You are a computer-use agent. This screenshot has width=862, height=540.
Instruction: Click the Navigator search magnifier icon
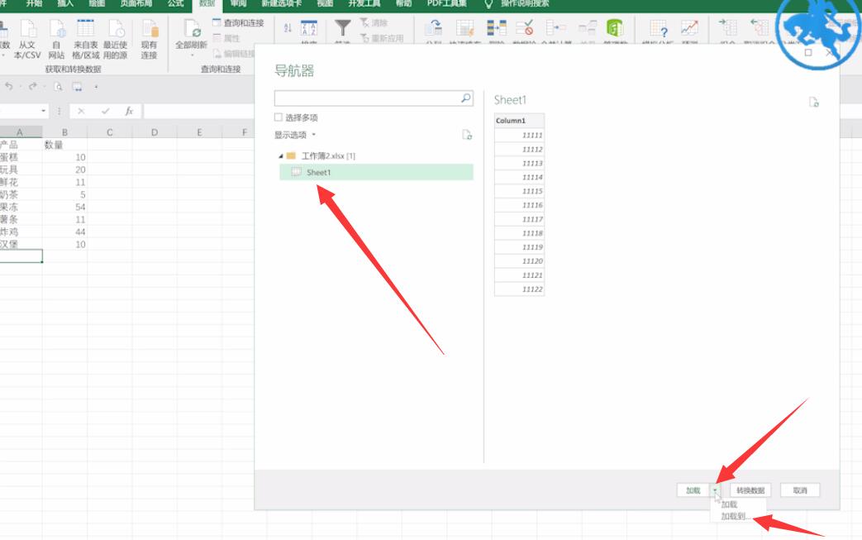tap(465, 98)
